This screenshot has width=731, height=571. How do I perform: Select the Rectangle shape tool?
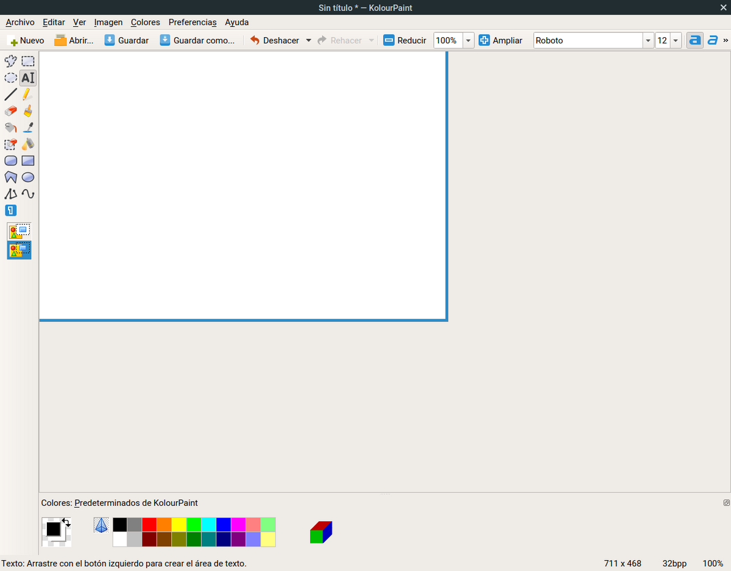(28, 161)
